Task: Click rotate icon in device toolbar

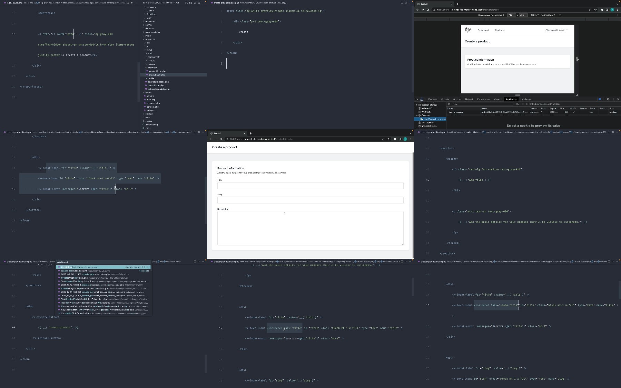Action: point(560,15)
